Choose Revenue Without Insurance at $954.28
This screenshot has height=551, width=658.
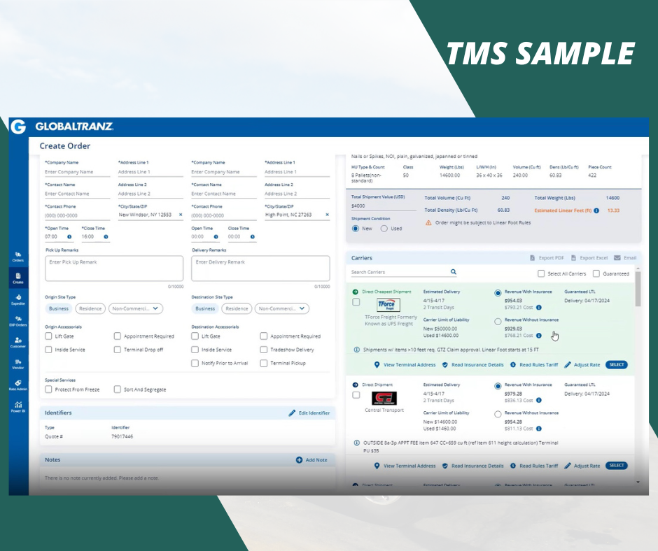tap(498, 414)
